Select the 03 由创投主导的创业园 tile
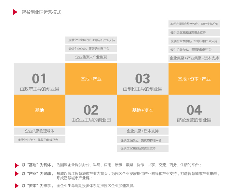The image size is (244, 193). (142, 79)
